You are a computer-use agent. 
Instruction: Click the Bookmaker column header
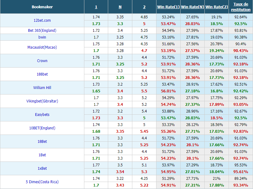[42, 7]
